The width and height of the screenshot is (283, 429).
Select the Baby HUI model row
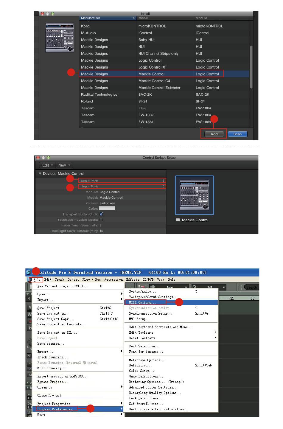coord(164,40)
